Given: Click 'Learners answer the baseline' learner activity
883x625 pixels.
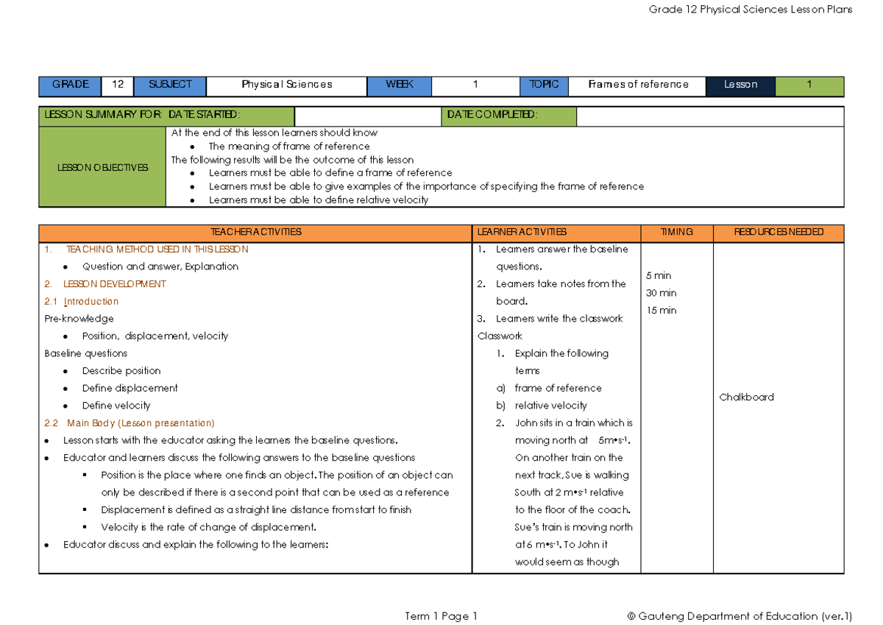Looking at the screenshot, I should point(562,250).
